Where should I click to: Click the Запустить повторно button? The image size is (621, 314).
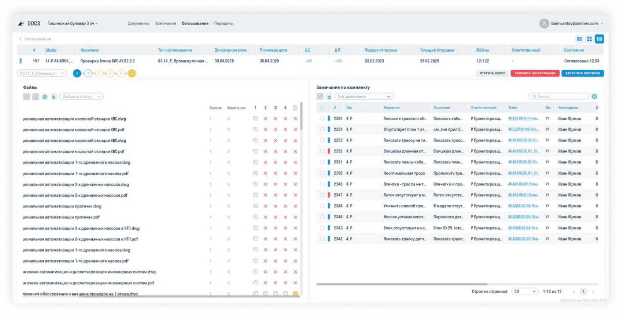coord(582,73)
